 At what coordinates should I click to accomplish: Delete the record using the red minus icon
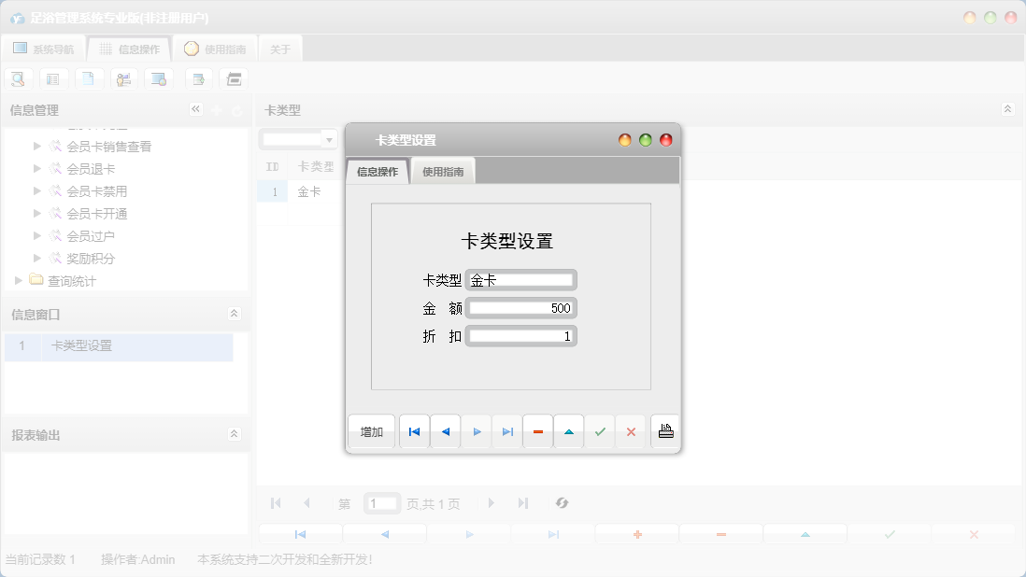(537, 430)
